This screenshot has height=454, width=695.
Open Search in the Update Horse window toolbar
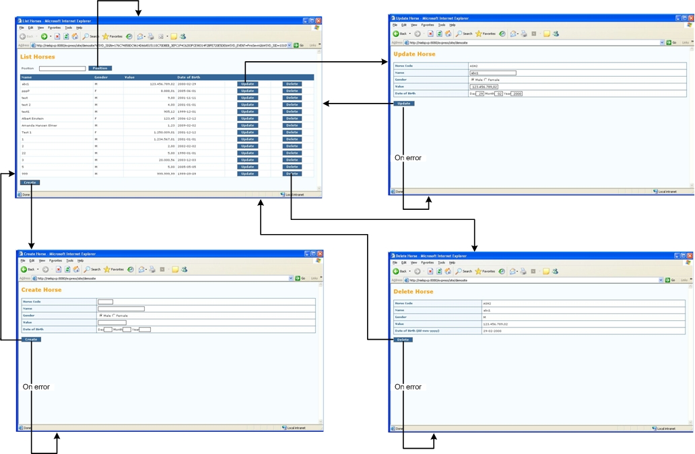click(x=464, y=34)
